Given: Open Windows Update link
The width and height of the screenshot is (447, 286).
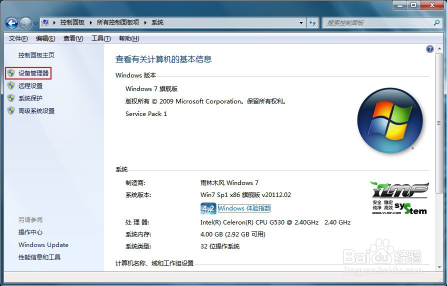Looking at the screenshot, I should [43, 245].
